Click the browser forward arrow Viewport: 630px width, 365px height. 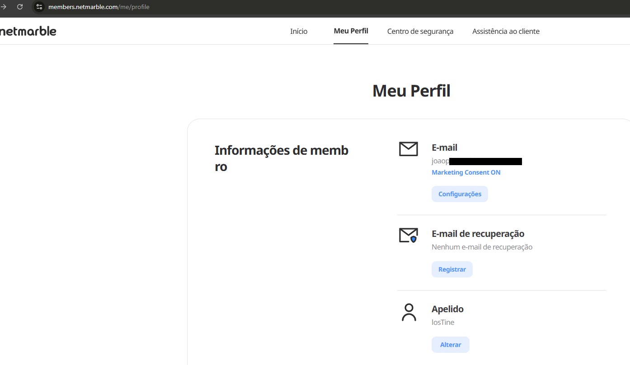point(3,7)
